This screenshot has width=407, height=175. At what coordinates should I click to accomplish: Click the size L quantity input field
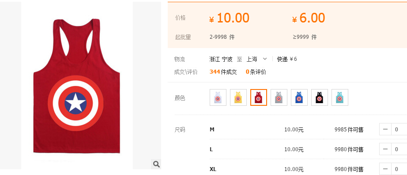coord(399,149)
